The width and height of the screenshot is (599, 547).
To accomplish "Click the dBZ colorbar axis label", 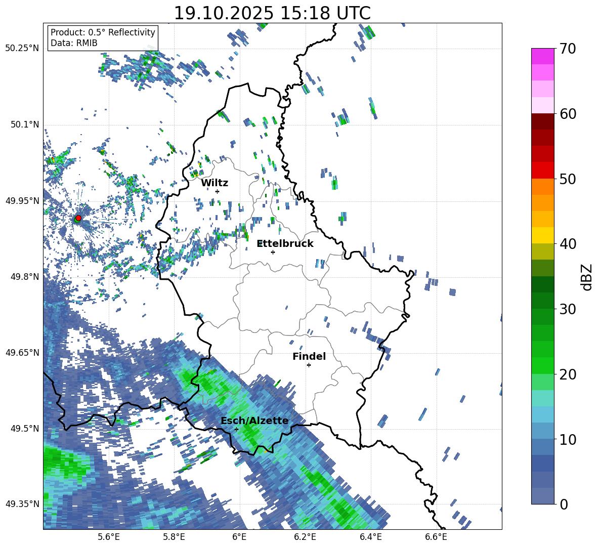I will tap(587, 277).
